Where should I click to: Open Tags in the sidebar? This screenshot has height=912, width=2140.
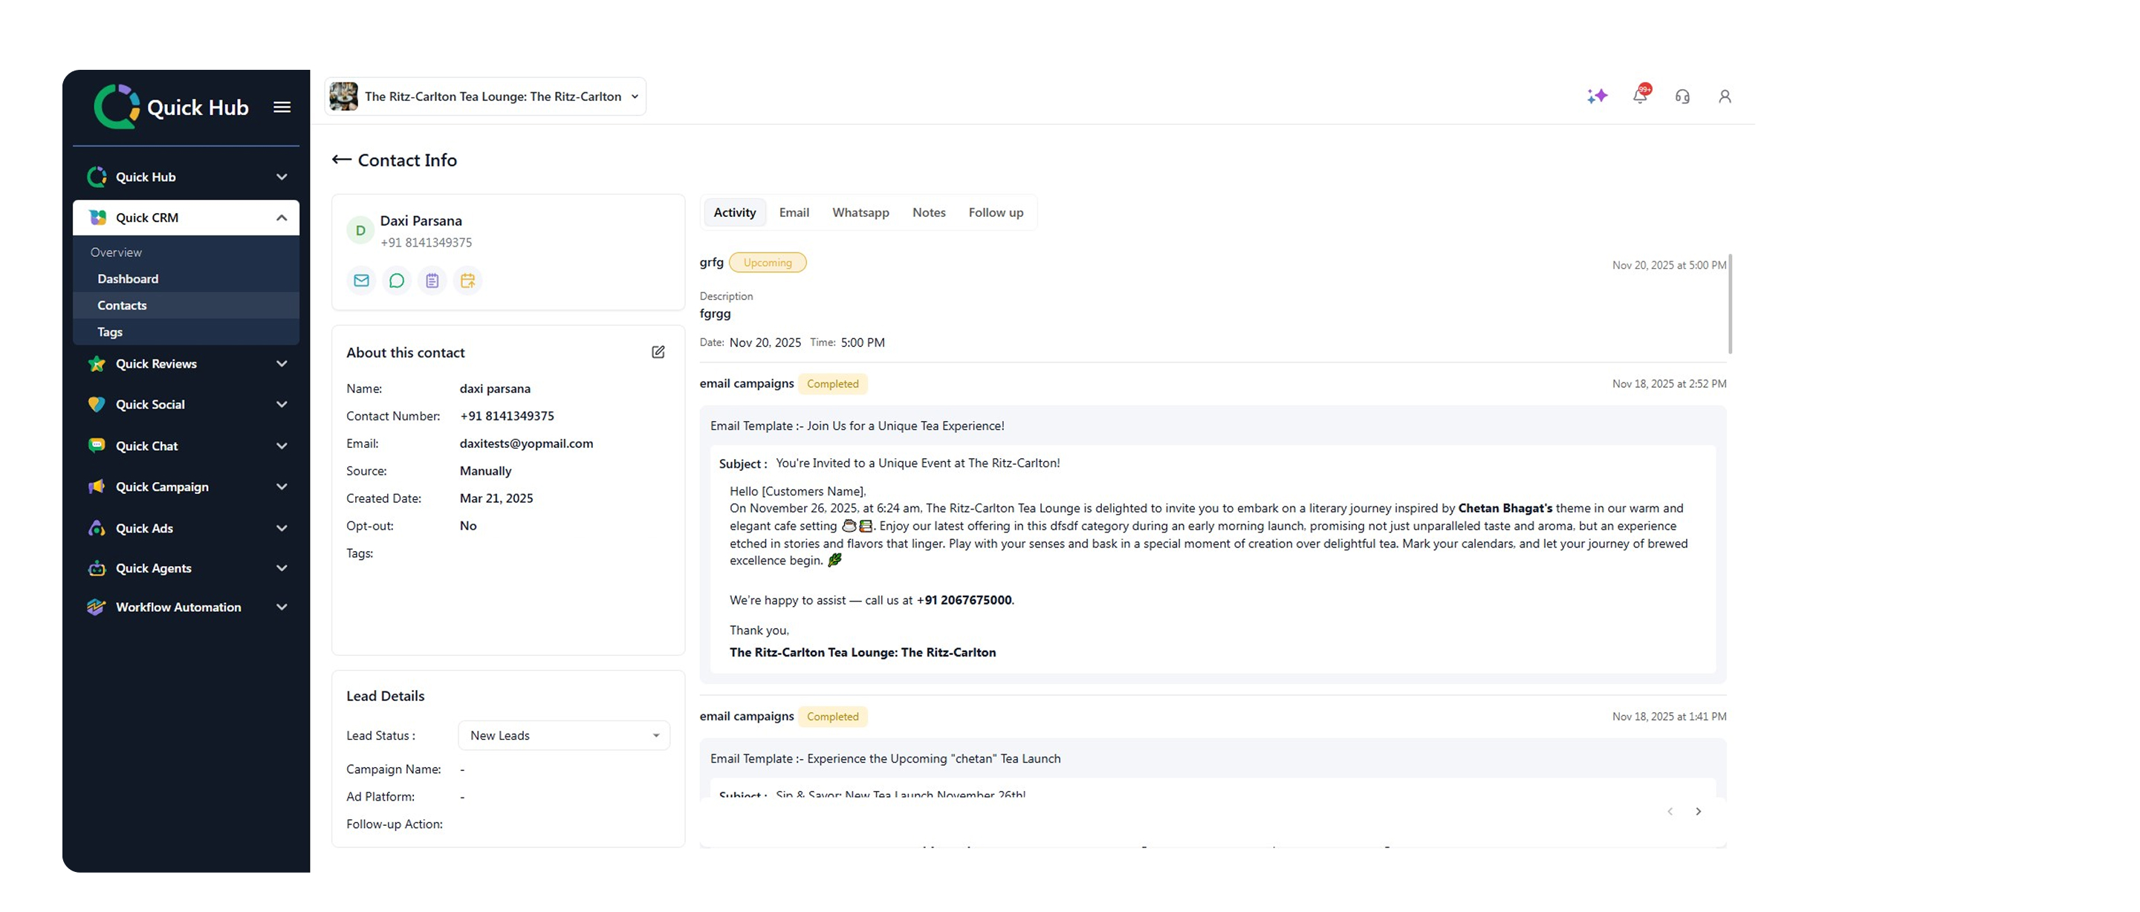110,332
